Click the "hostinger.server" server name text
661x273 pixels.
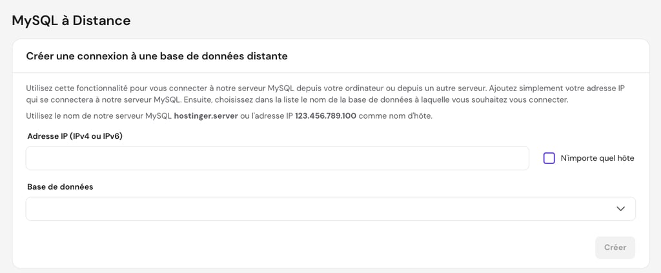(206, 116)
